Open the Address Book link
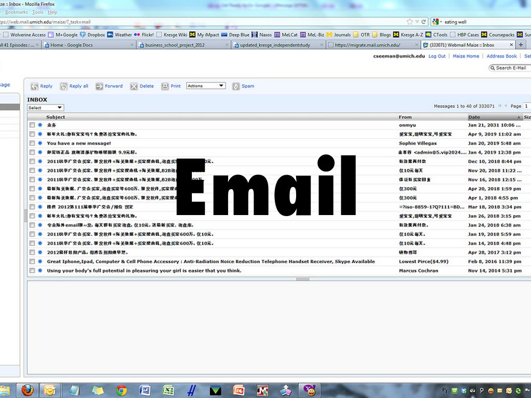This screenshot has height=398, width=531. coord(501,56)
